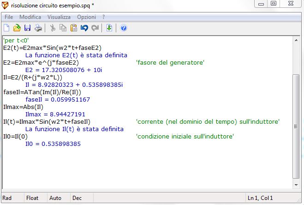Save the file using the floppy disk icon
Image resolution: width=304 pixels, height=205 pixels.
pos(27,28)
